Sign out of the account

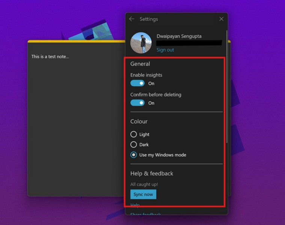[x=165, y=50]
